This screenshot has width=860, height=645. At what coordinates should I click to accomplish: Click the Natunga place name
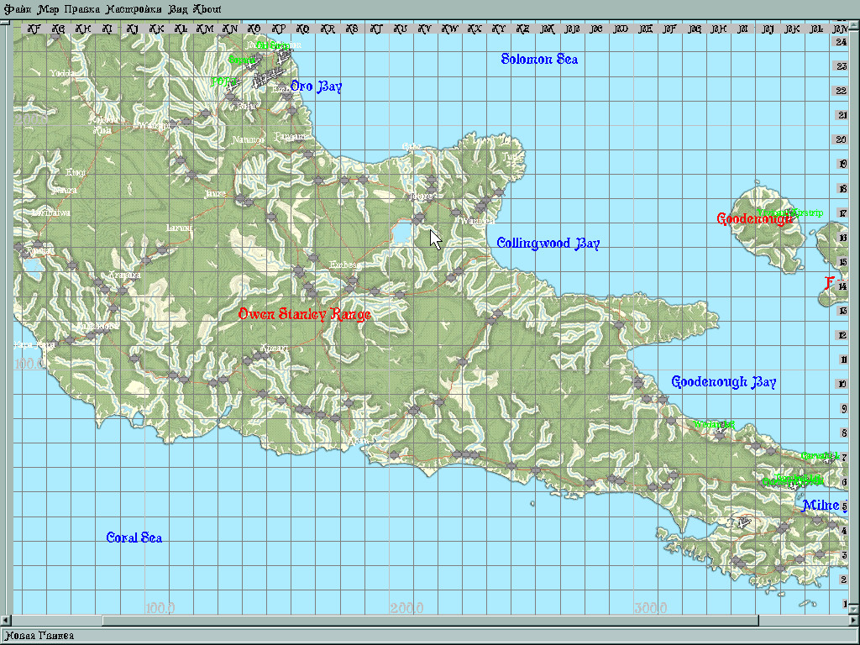coord(248,140)
